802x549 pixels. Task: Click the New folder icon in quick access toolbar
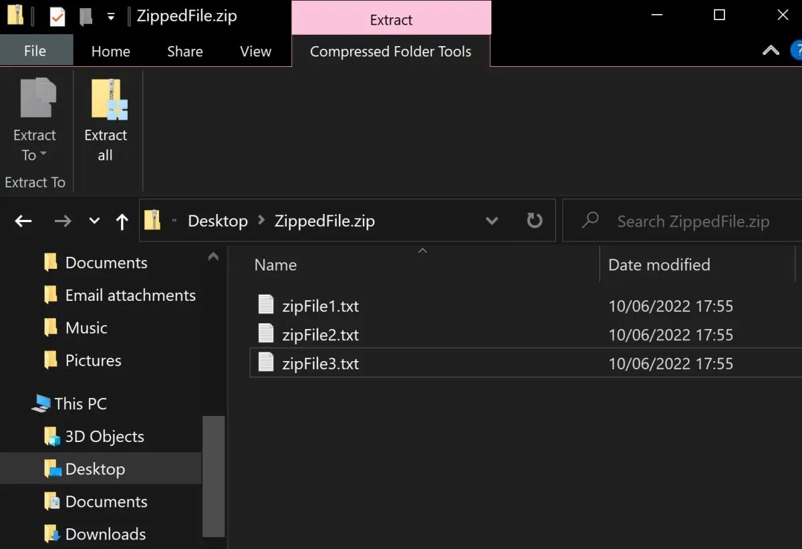[86, 16]
